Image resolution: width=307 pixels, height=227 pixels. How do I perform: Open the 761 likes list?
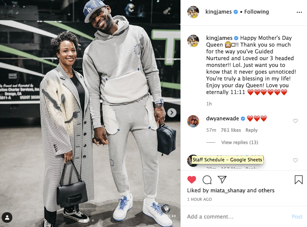point(231,130)
